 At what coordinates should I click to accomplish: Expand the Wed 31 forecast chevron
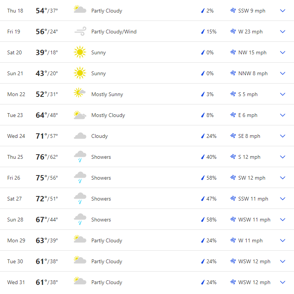tap(283, 282)
